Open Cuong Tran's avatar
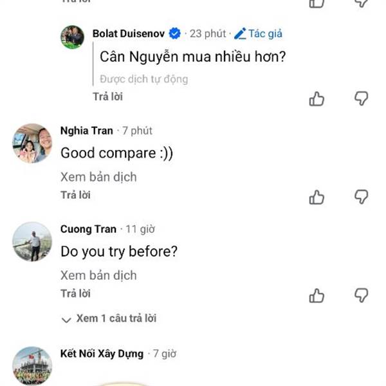Viewport: 386px width, 386px height. 32,242
